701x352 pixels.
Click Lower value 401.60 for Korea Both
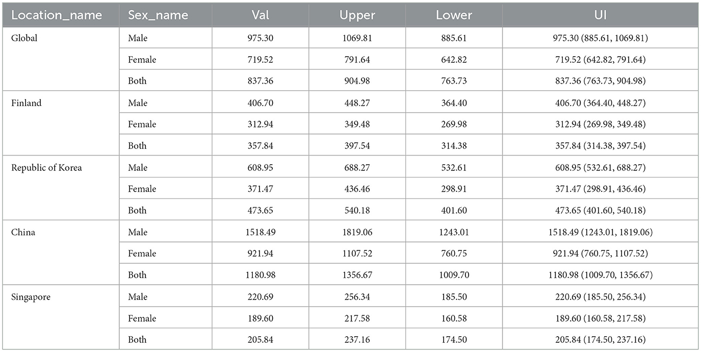[x=454, y=210]
